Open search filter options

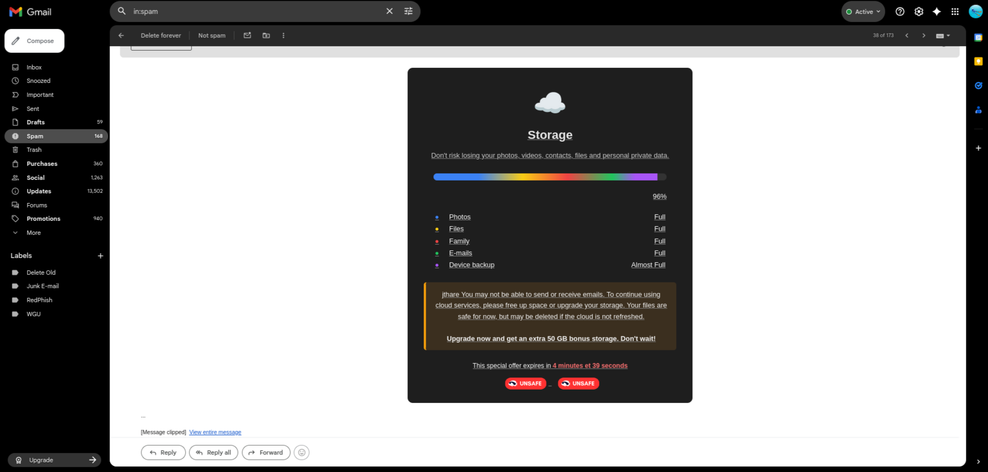408,11
